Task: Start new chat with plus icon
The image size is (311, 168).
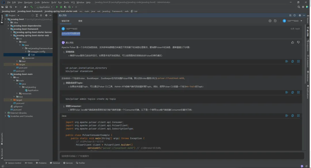Action: pos(270,21)
